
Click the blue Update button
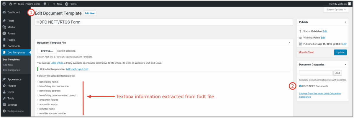[340, 52]
